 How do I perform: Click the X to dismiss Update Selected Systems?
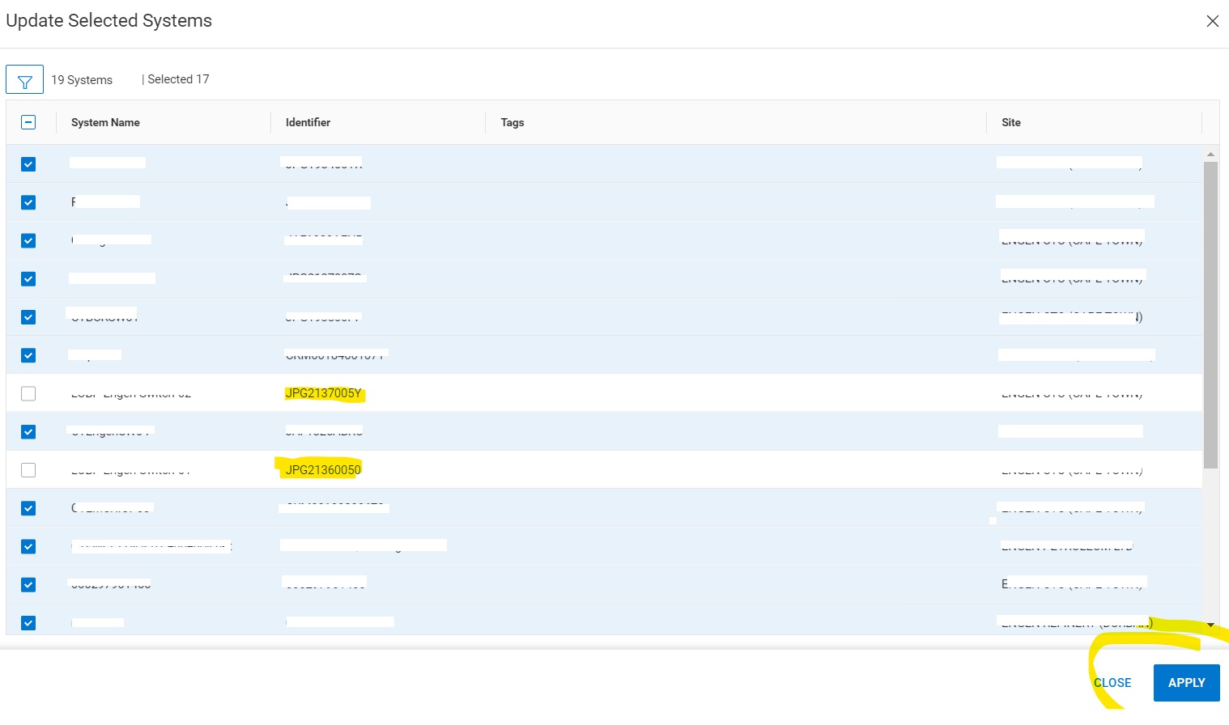click(1213, 21)
